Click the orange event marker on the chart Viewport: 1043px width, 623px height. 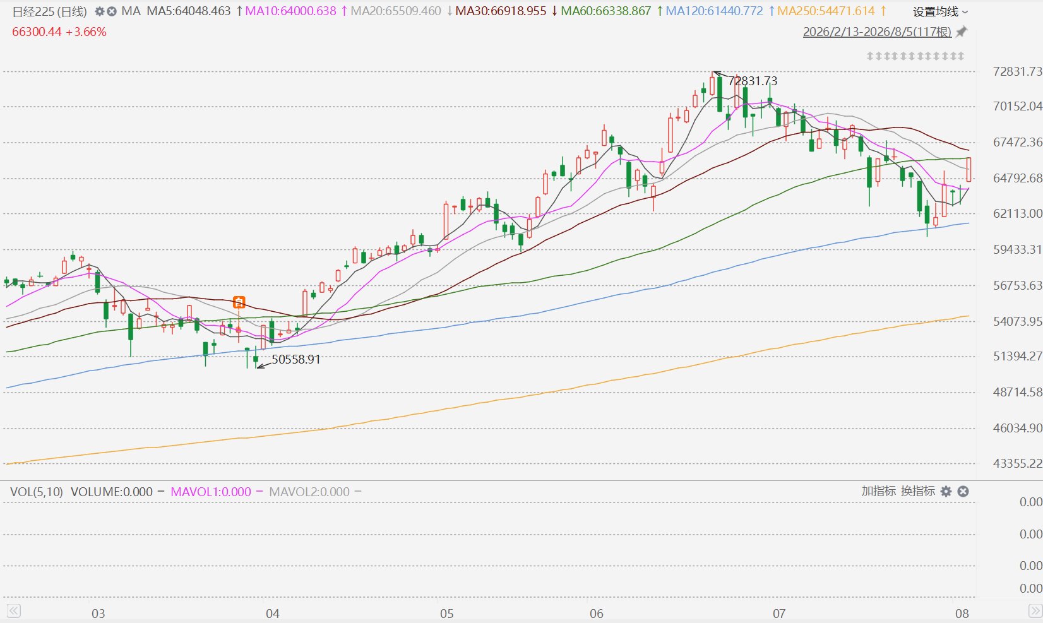(239, 302)
